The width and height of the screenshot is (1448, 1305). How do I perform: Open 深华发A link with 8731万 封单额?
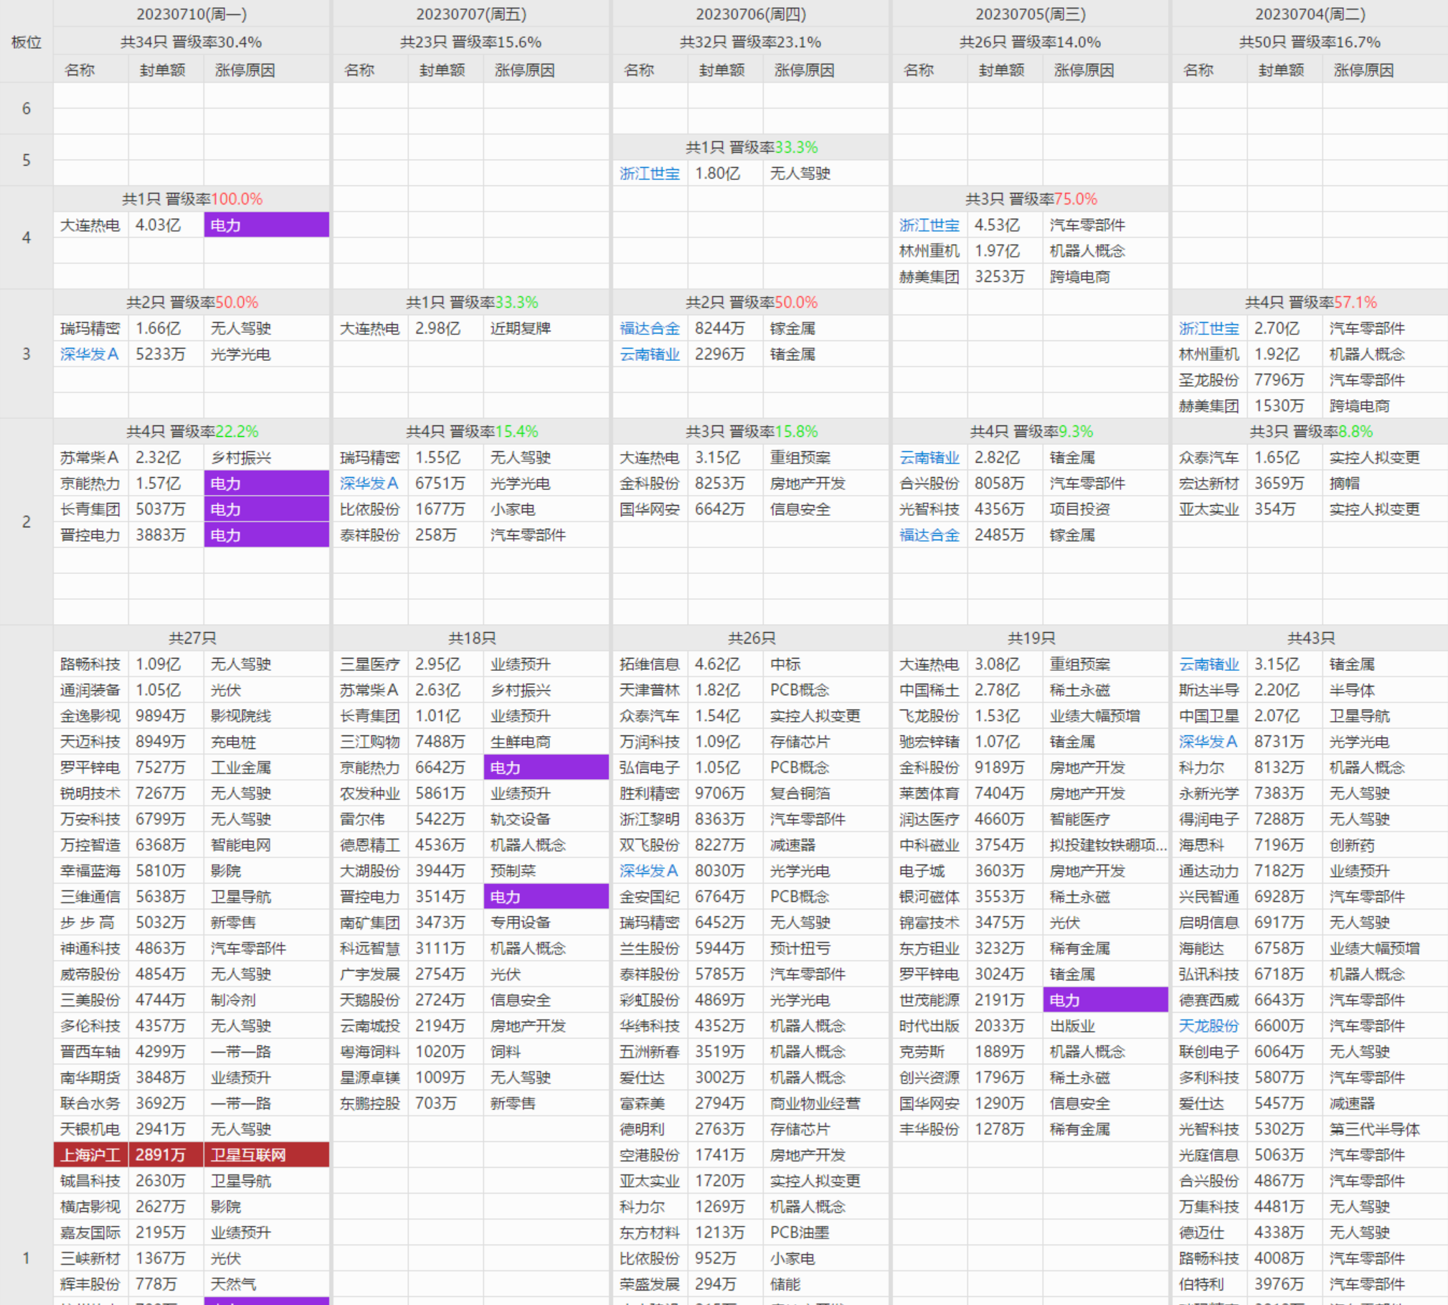tap(1208, 742)
